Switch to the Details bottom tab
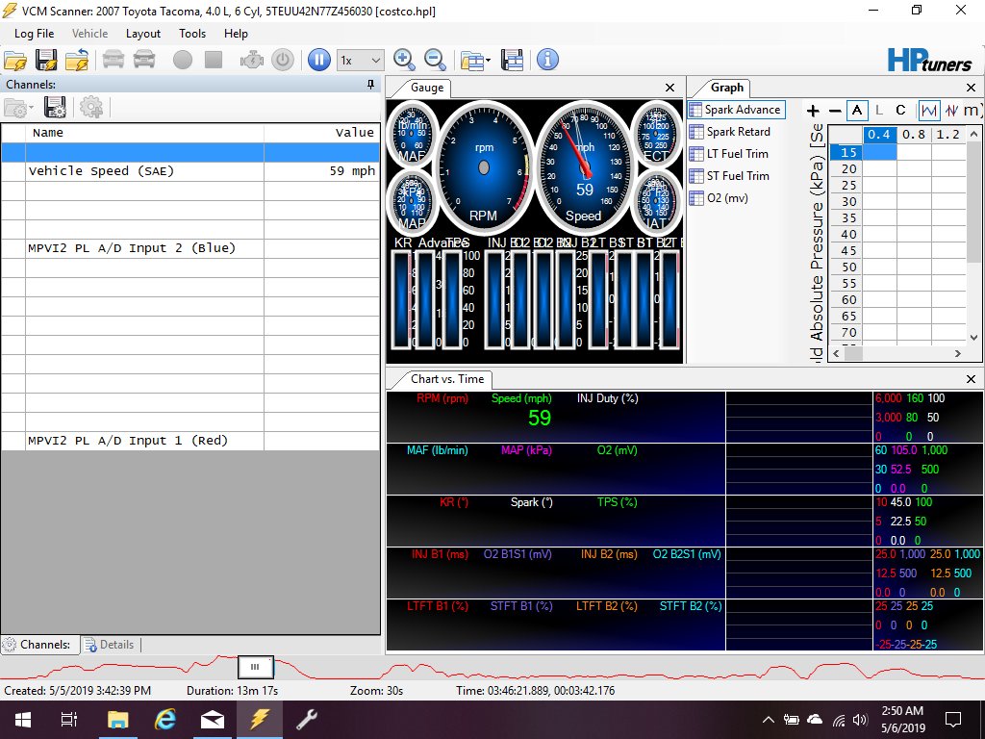The height and width of the screenshot is (739, 985). coord(110,644)
